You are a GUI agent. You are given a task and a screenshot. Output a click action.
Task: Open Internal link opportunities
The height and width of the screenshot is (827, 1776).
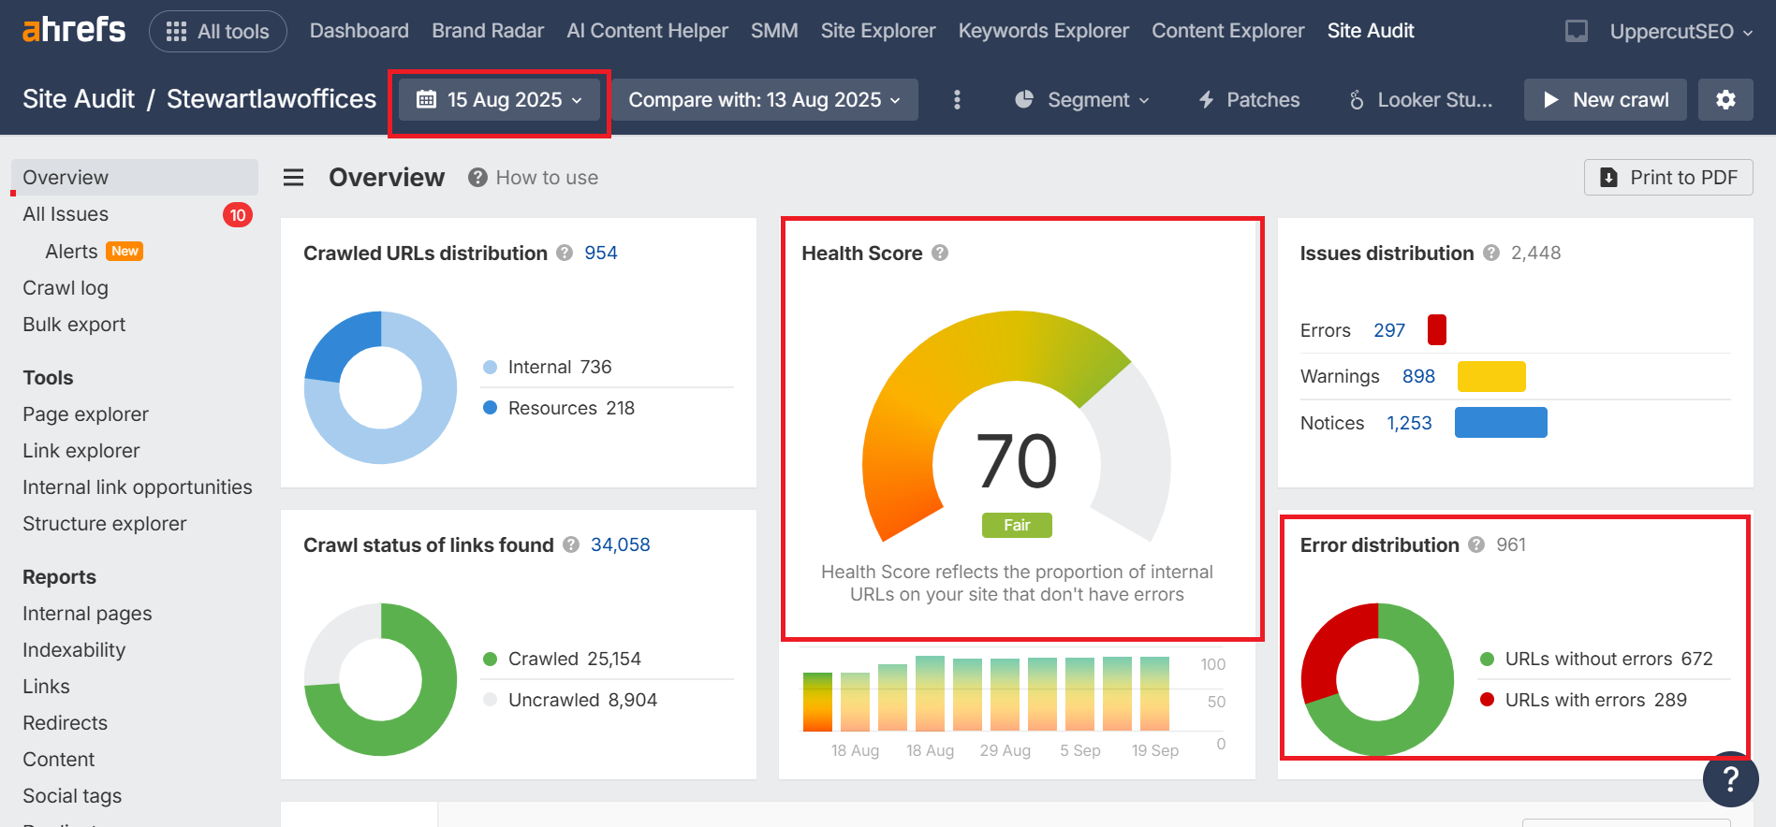tap(138, 486)
